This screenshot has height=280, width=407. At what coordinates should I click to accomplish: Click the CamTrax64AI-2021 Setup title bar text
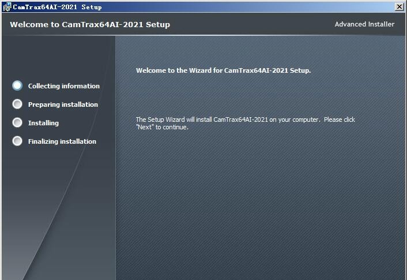58,7
